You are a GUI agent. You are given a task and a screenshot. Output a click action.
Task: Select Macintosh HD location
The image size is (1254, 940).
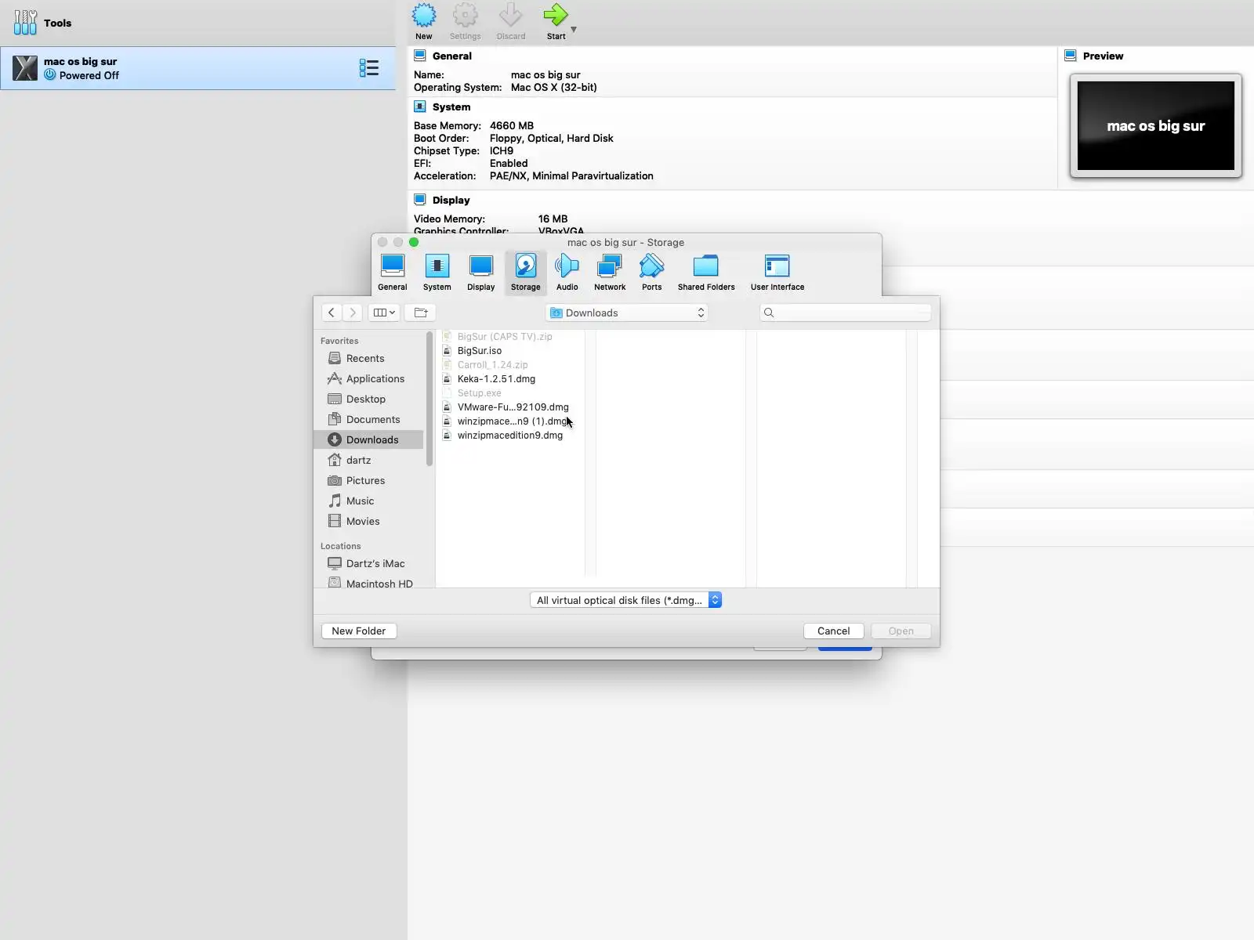(368, 584)
